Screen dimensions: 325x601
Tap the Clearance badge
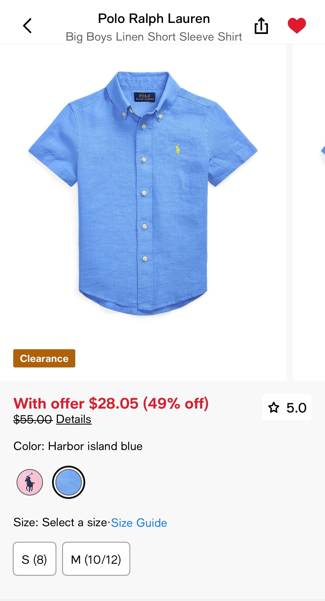(x=44, y=358)
